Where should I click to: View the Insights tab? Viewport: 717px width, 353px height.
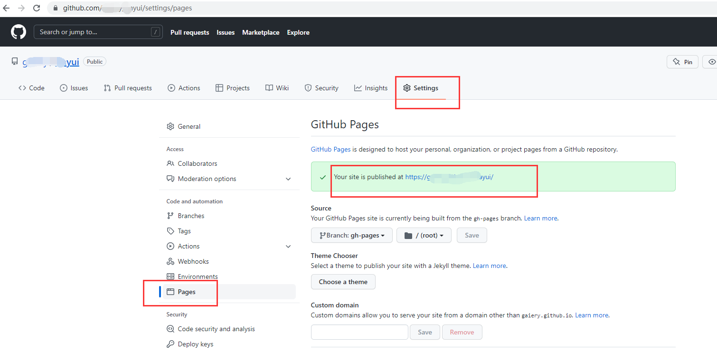tap(371, 88)
